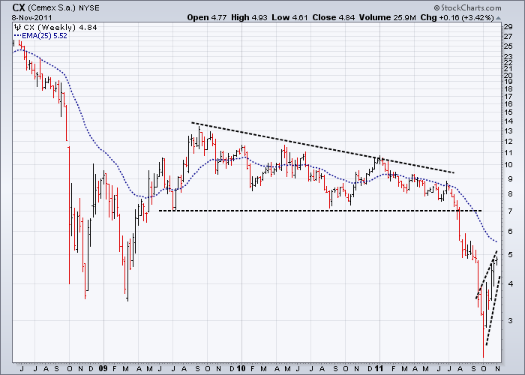Jump to the 09 year marker on x-axis
This screenshot has height=375, width=525.
coord(105,369)
